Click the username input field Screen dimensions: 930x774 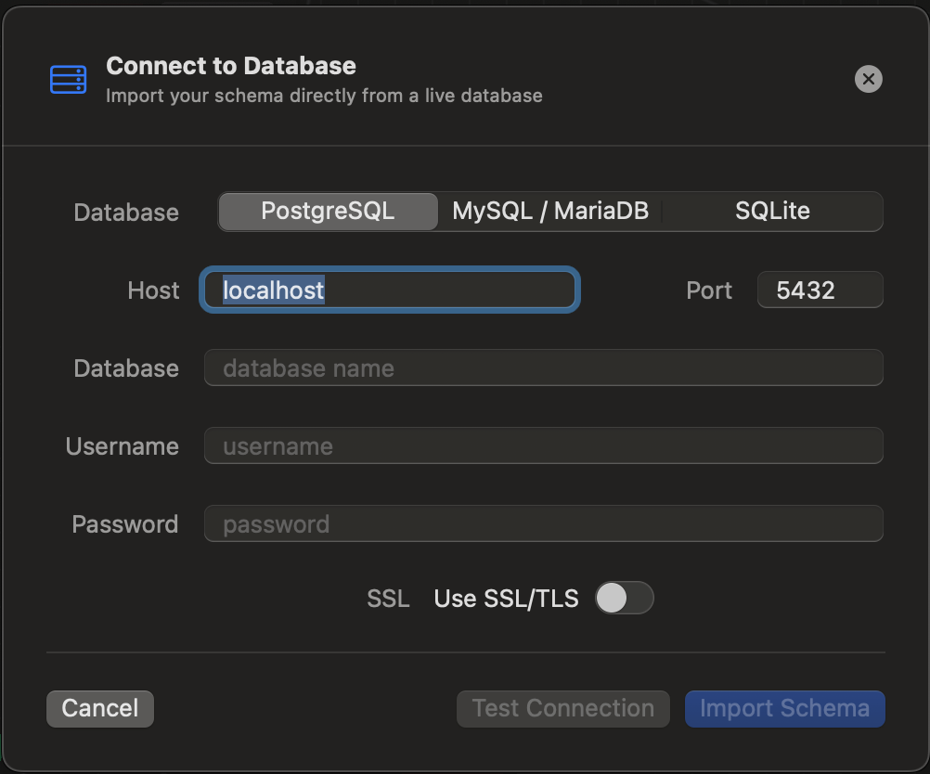(542, 445)
